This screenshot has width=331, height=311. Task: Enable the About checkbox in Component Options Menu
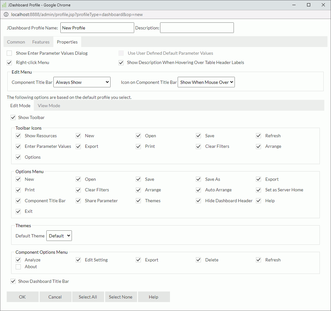[18, 267]
